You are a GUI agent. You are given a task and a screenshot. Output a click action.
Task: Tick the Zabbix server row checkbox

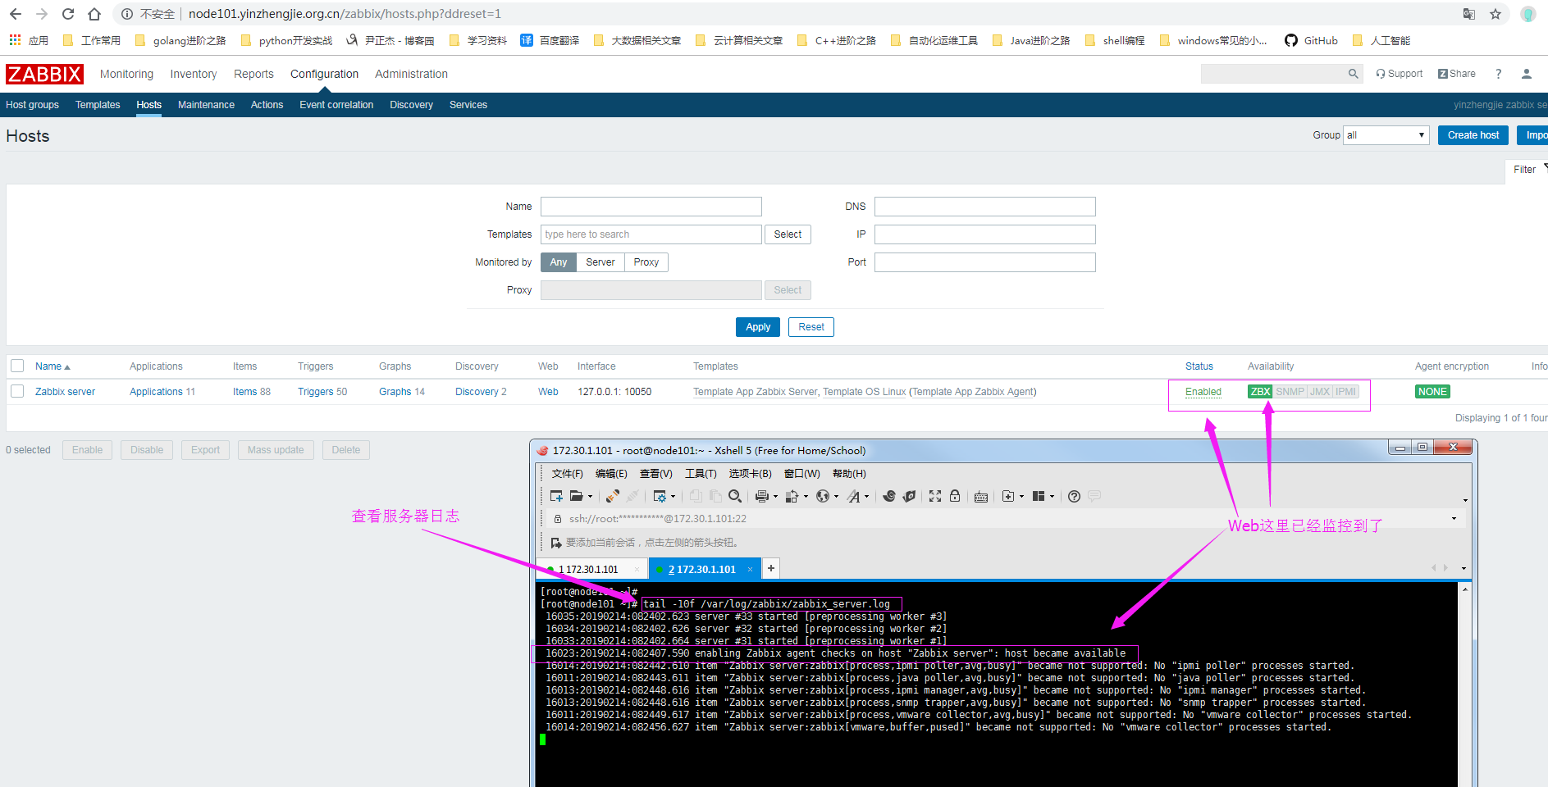pos(17,391)
